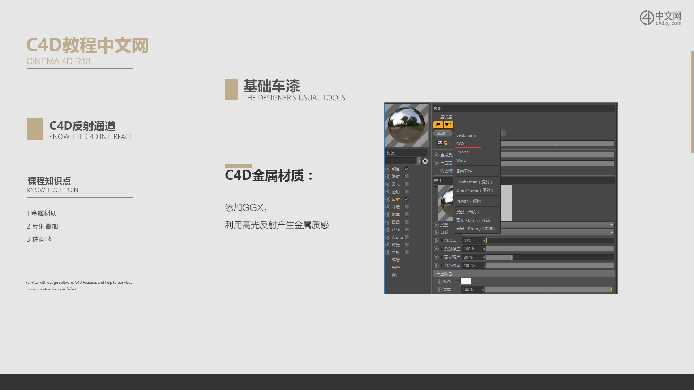This screenshot has width=694, height=390.
Task: Click the animation dot left of 透明 channel
Action: (x=388, y=192)
